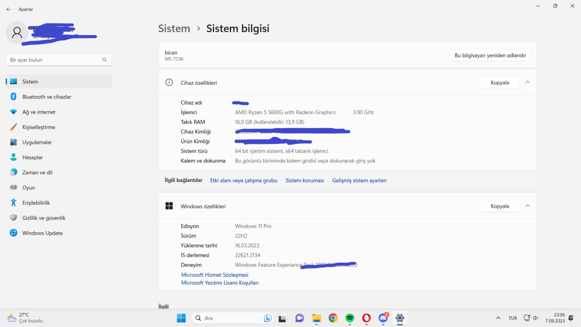This screenshot has height=327, width=581.
Task: Show hidden system tray icons
Action: tap(498, 318)
